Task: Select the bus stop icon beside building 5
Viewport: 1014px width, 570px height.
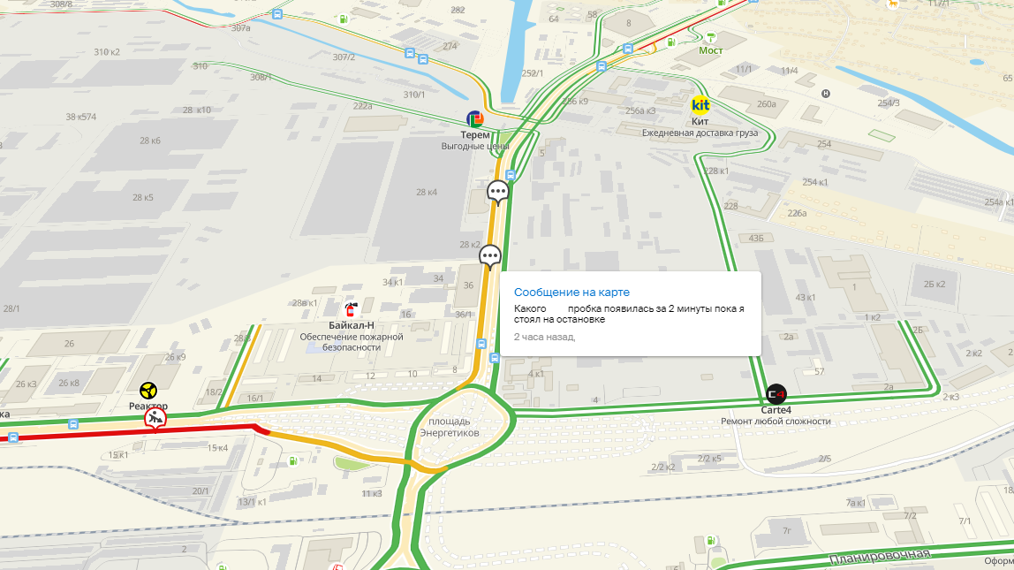Action: pos(511,175)
